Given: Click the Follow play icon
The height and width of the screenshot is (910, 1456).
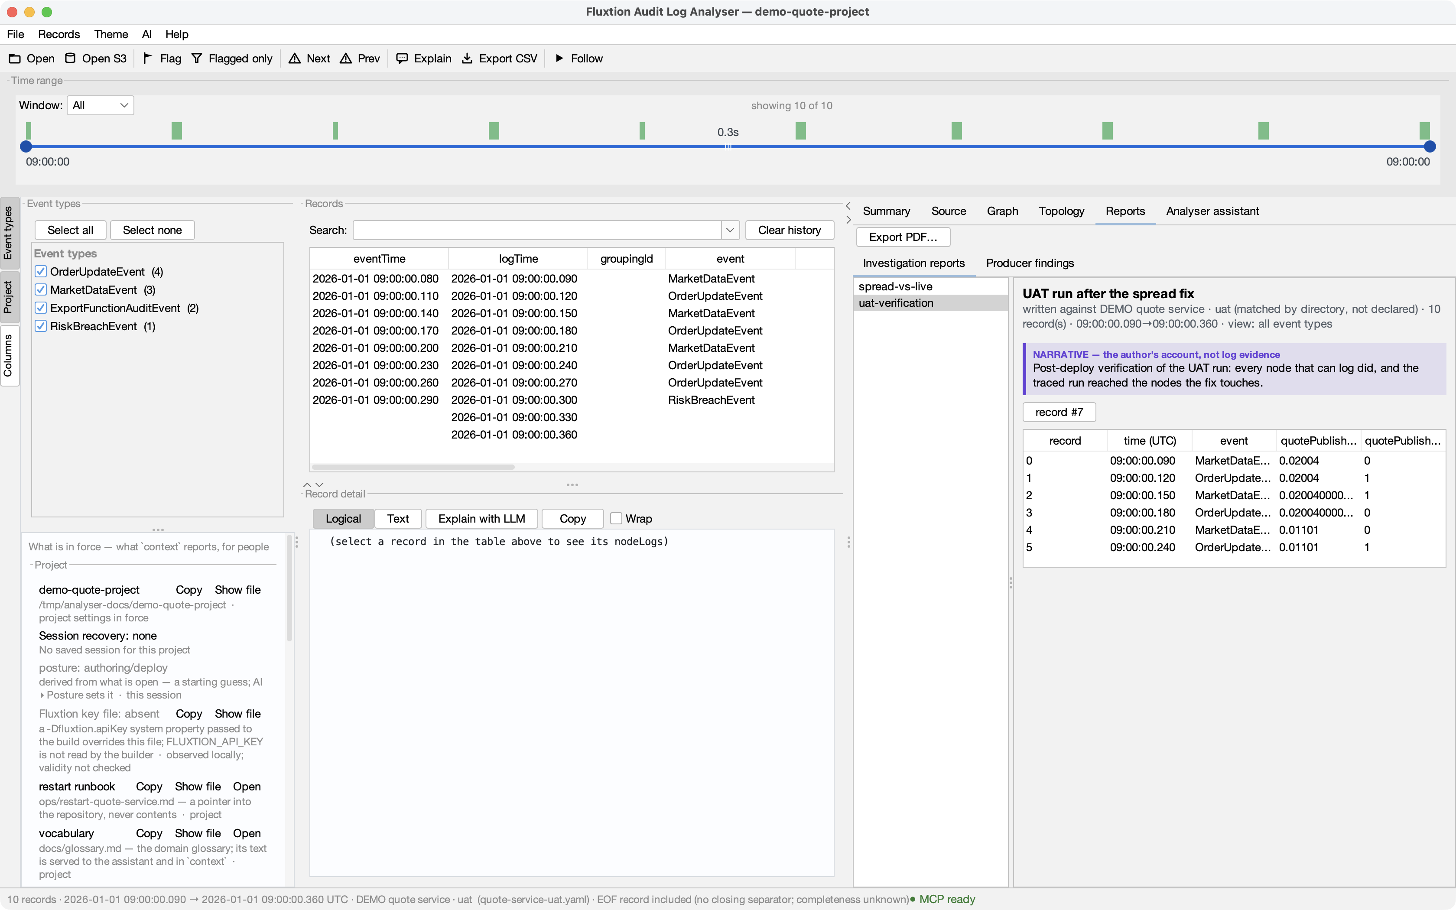Looking at the screenshot, I should coord(559,58).
